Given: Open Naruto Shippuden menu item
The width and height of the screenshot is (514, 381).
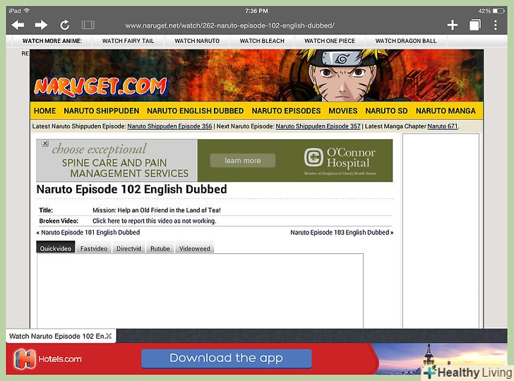Looking at the screenshot, I should [x=101, y=111].
